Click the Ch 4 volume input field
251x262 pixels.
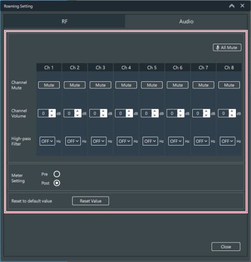[x=120, y=113]
